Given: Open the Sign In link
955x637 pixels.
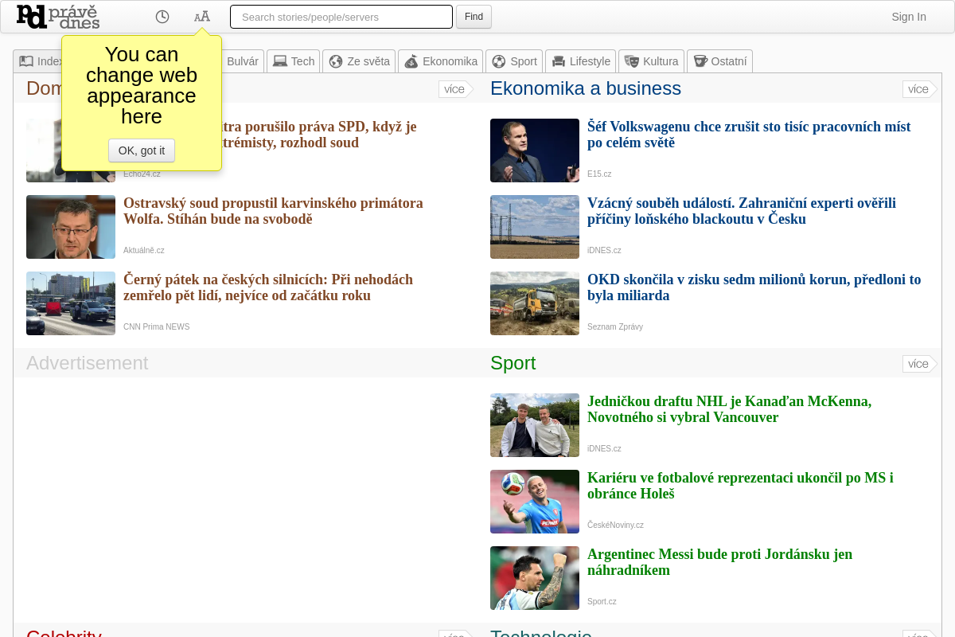Looking at the screenshot, I should point(909,17).
